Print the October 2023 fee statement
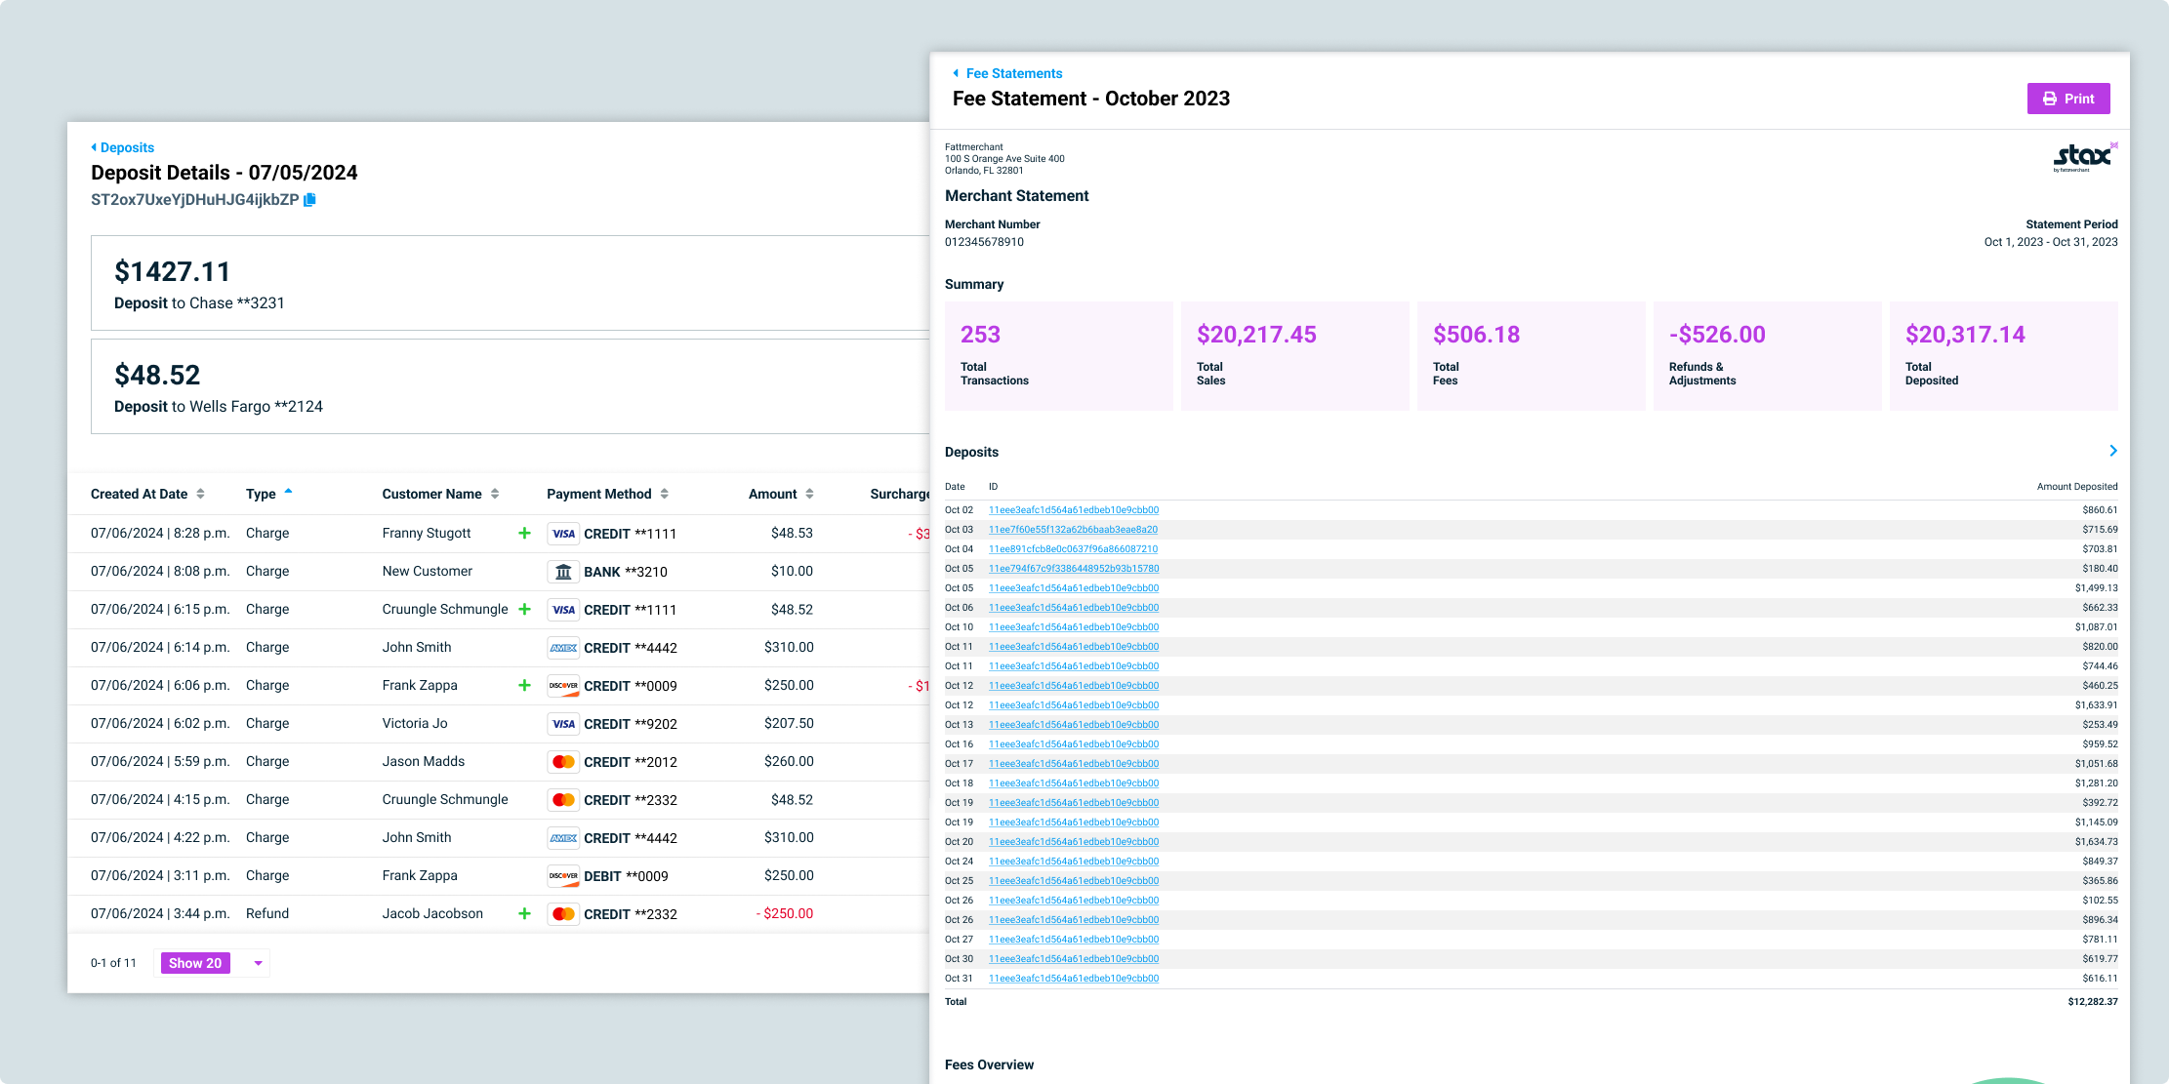 (x=2067, y=99)
